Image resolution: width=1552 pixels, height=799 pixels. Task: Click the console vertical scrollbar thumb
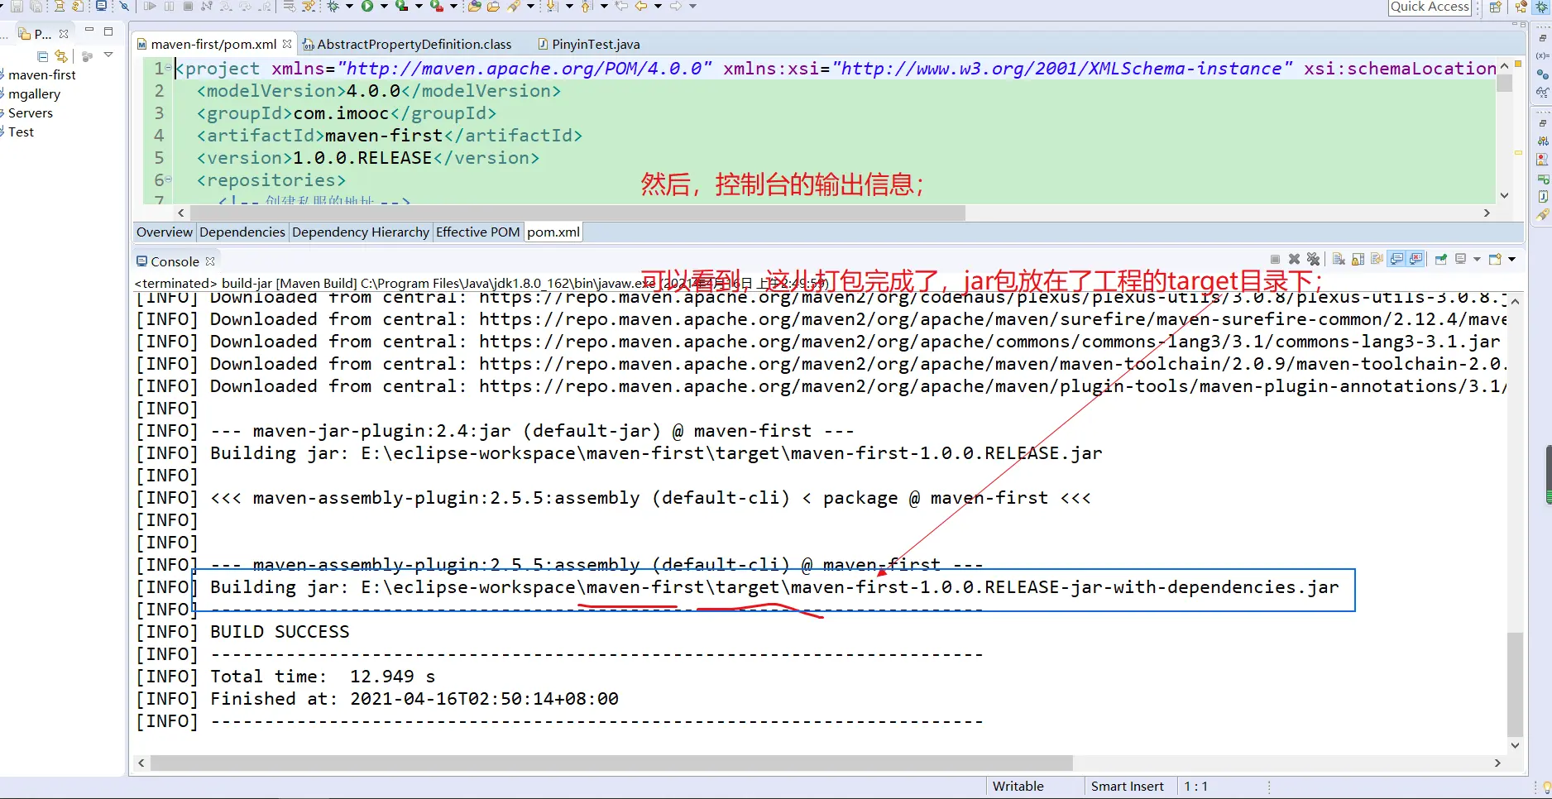[1515, 684]
